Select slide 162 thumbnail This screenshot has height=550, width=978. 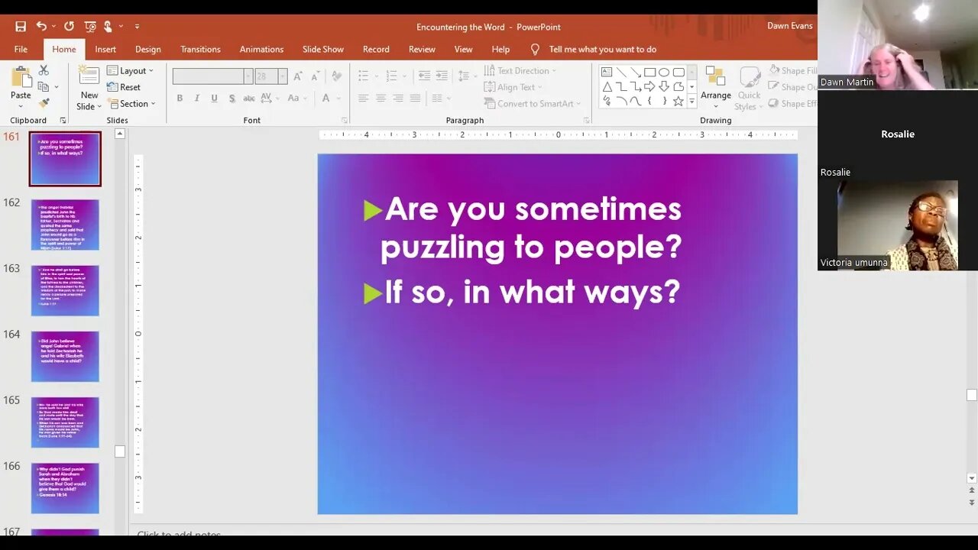(65, 225)
